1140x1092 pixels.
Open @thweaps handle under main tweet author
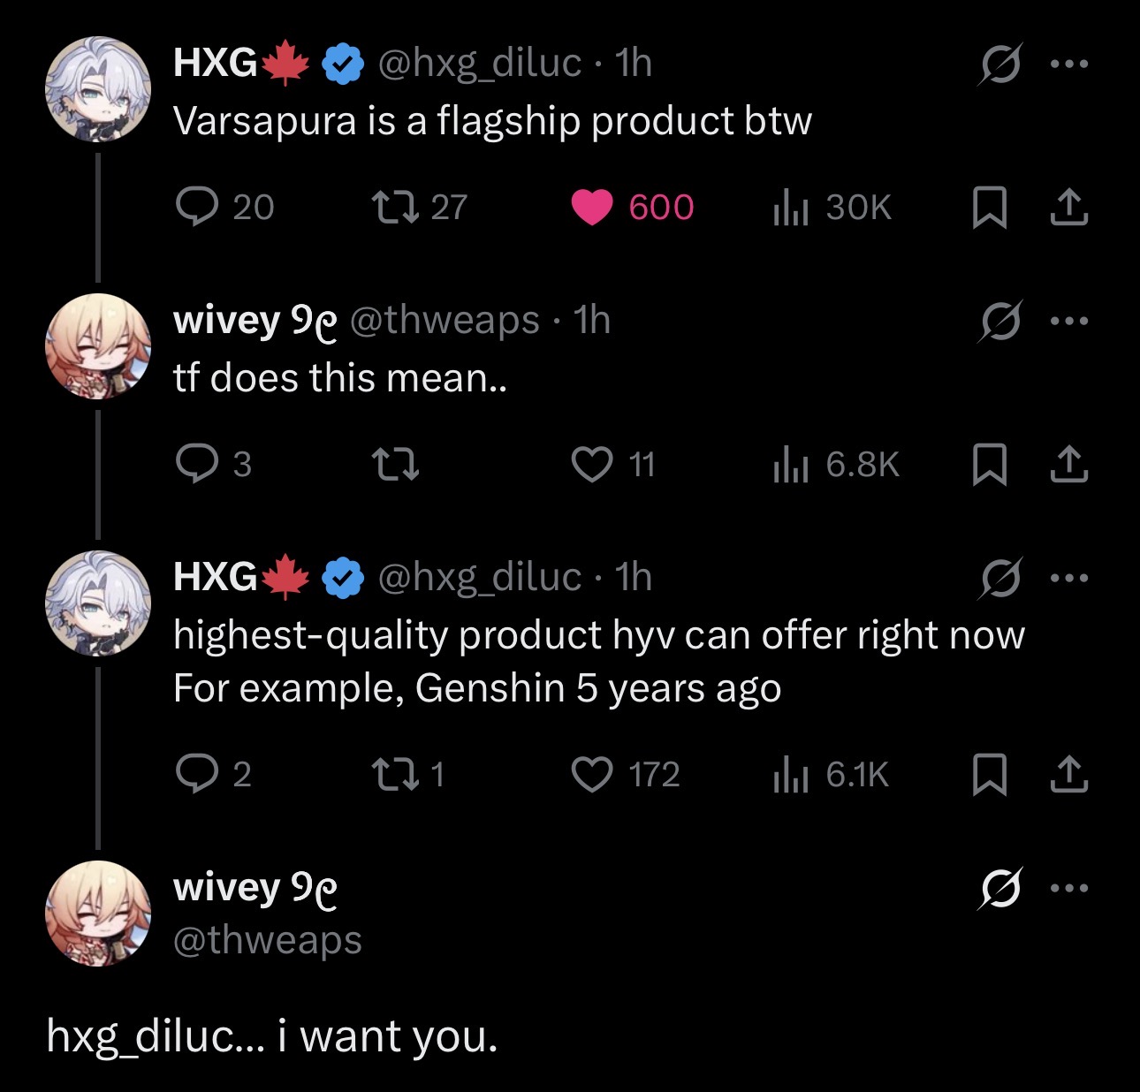pos(268,939)
